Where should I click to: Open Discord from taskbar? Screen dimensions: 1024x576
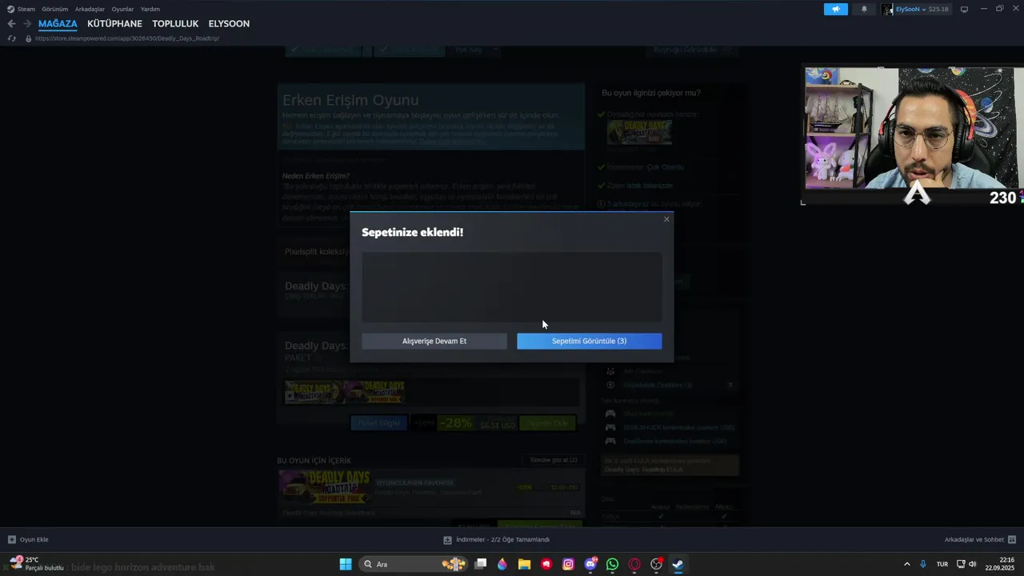click(590, 564)
